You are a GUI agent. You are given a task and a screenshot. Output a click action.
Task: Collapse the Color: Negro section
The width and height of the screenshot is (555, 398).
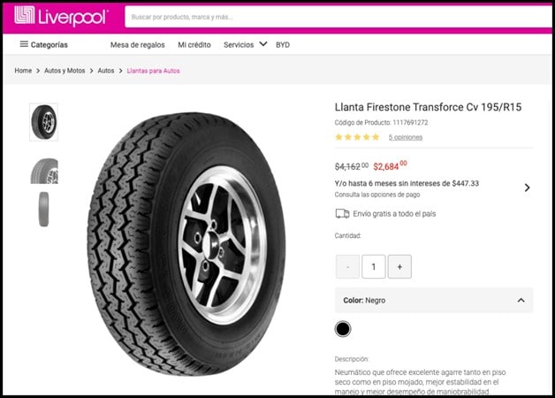521,301
